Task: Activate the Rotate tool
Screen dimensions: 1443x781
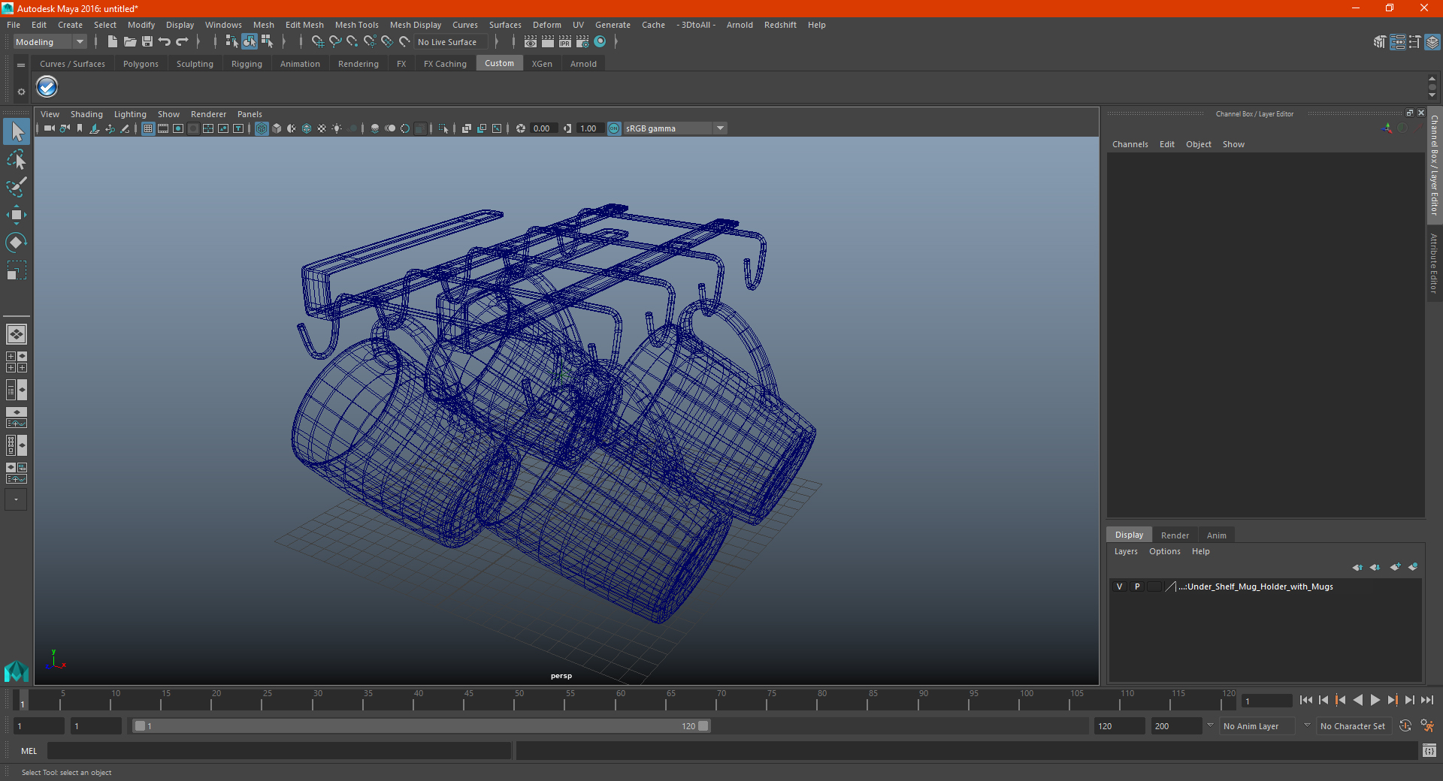Action: 17,243
